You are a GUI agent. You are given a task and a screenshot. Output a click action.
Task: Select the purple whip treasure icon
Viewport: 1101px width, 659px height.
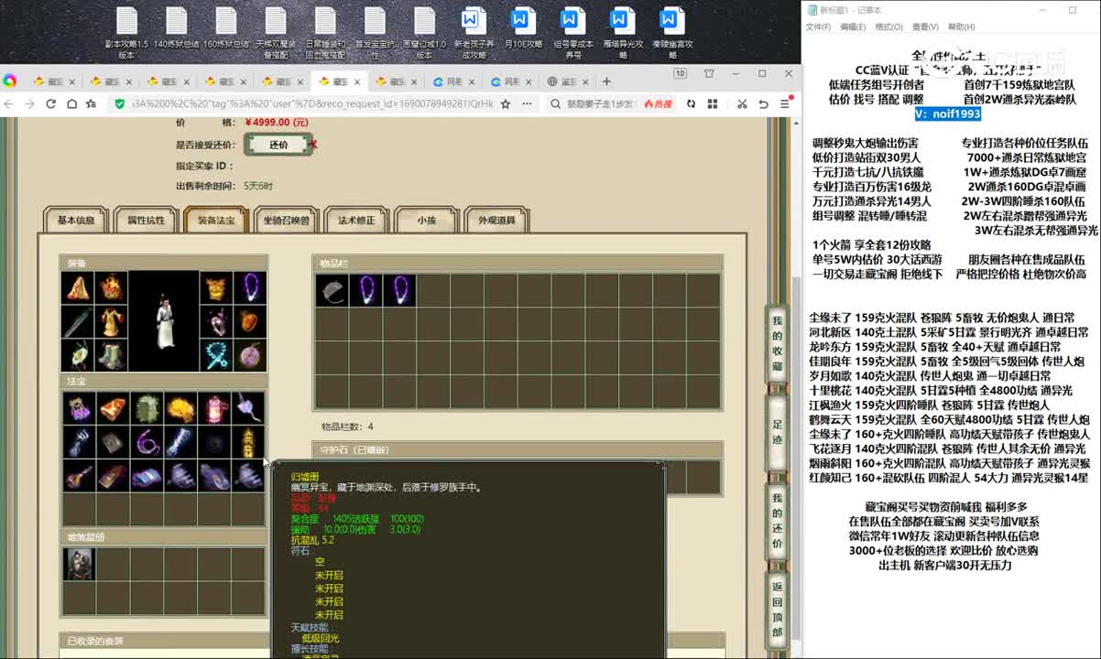[147, 442]
